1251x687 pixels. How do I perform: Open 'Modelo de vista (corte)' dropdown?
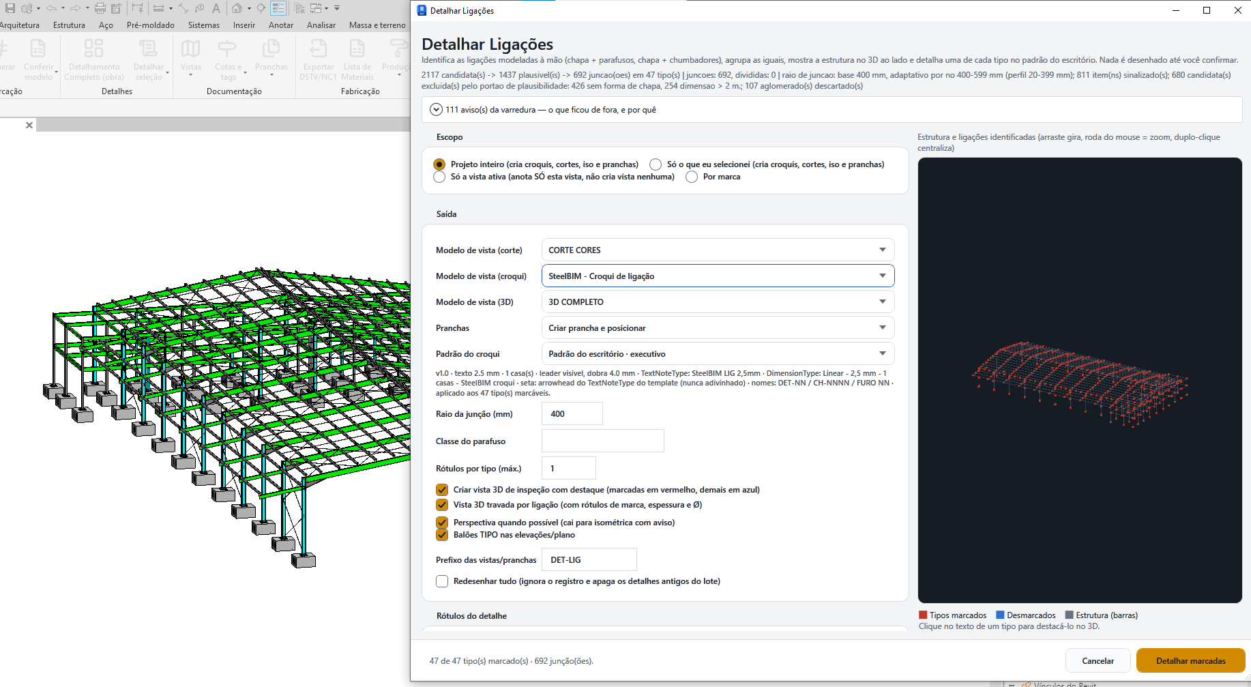tap(718, 250)
